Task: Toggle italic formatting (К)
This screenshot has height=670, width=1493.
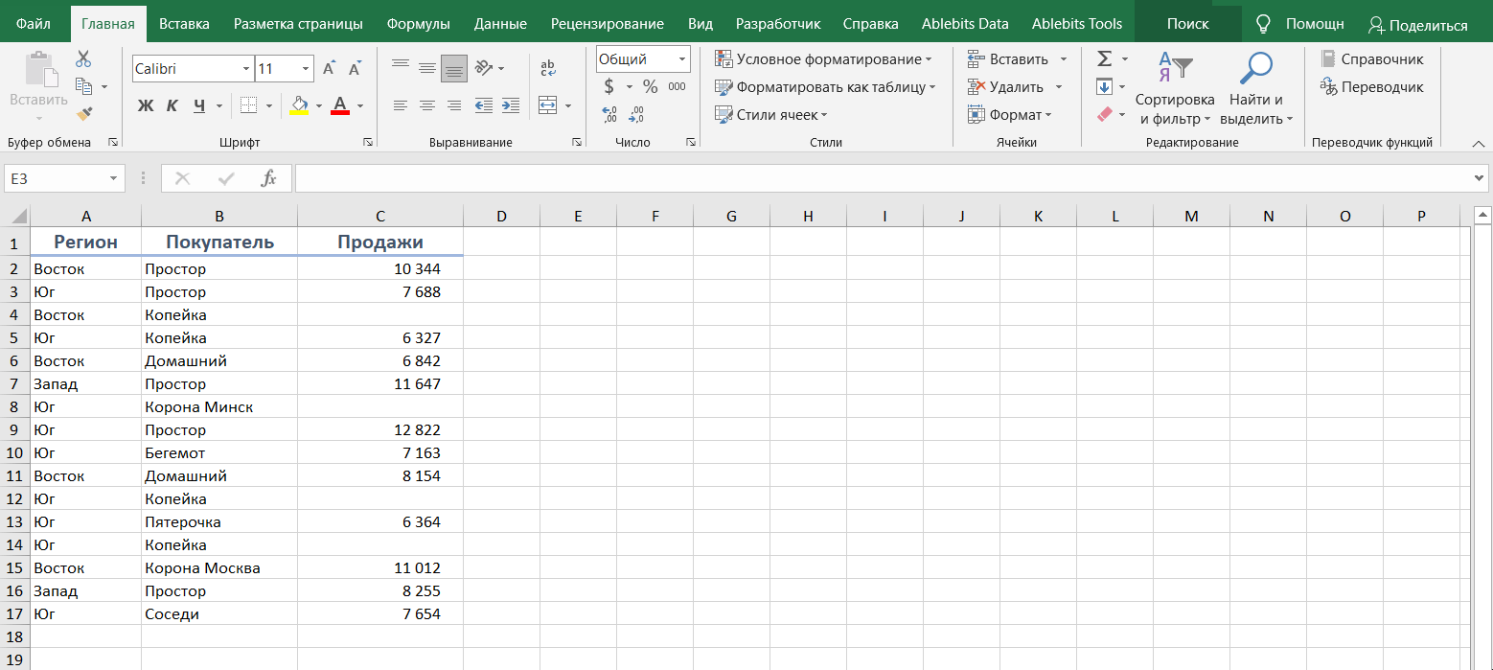Action: 172,105
